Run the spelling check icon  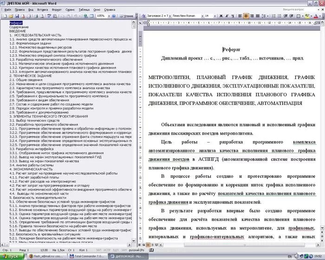click(x=49, y=16)
